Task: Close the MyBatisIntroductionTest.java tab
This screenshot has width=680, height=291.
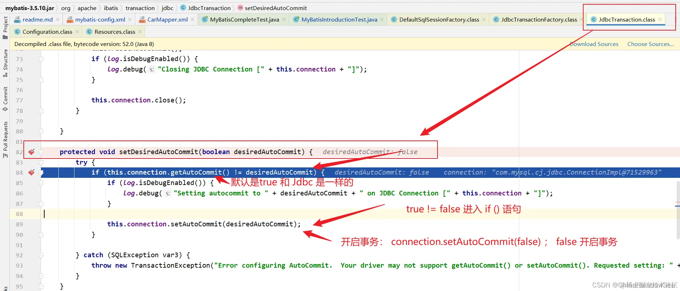Action: (382, 19)
